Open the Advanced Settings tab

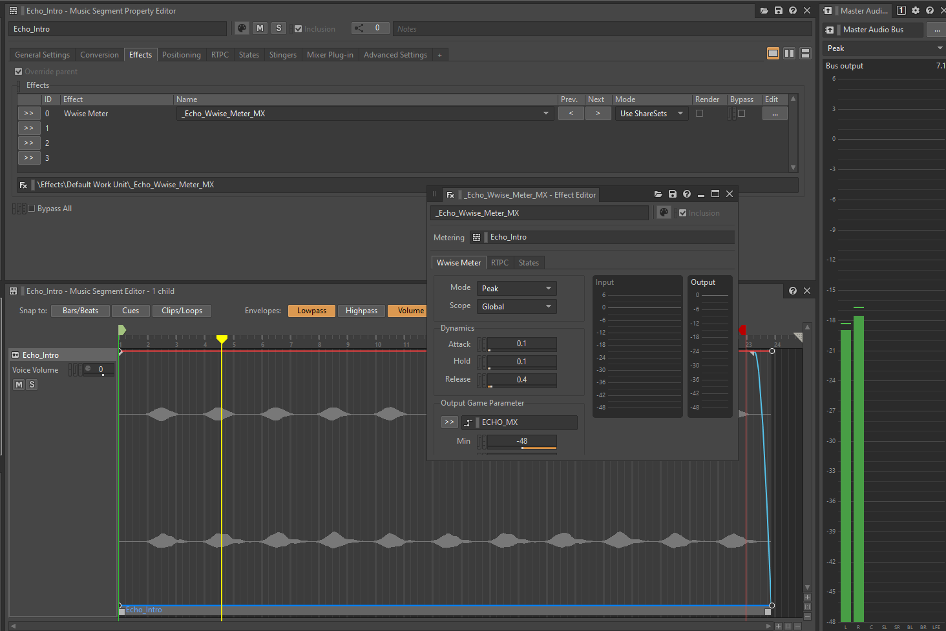395,54
